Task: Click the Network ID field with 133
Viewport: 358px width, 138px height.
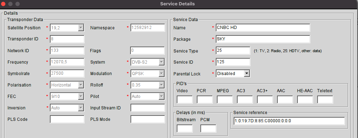Action: (x=67, y=50)
